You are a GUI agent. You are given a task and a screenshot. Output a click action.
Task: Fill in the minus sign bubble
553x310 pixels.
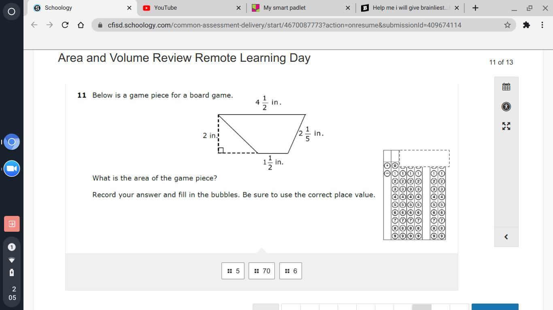[x=387, y=174]
